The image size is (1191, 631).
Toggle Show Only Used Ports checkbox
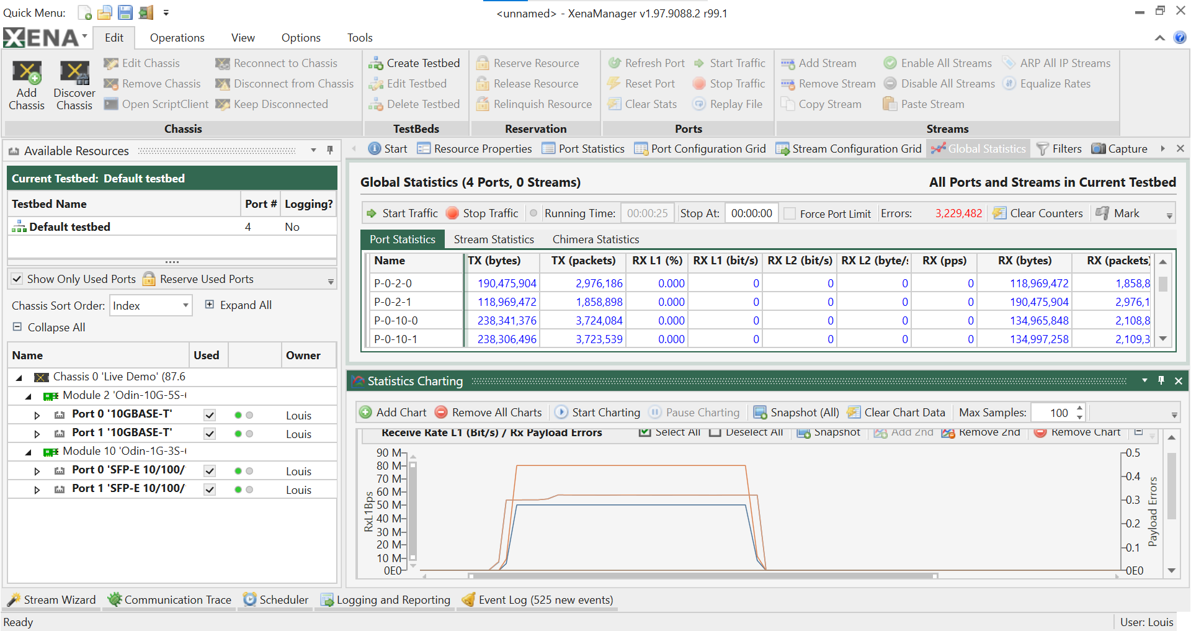tap(17, 279)
